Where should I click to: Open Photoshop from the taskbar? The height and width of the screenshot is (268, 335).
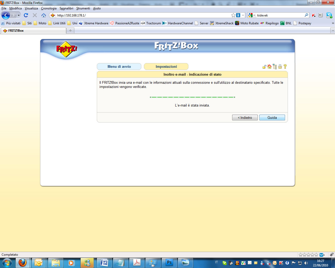tap(169, 263)
